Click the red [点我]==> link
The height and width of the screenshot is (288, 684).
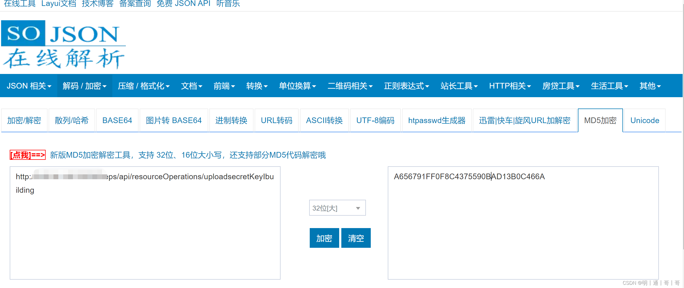coord(27,155)
